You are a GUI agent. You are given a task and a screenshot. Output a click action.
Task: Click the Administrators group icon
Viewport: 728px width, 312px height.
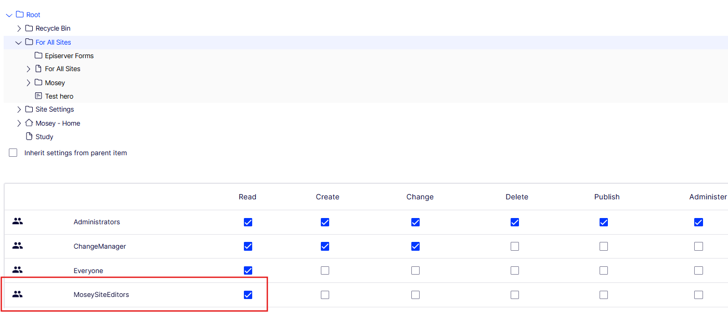point(18,222)
